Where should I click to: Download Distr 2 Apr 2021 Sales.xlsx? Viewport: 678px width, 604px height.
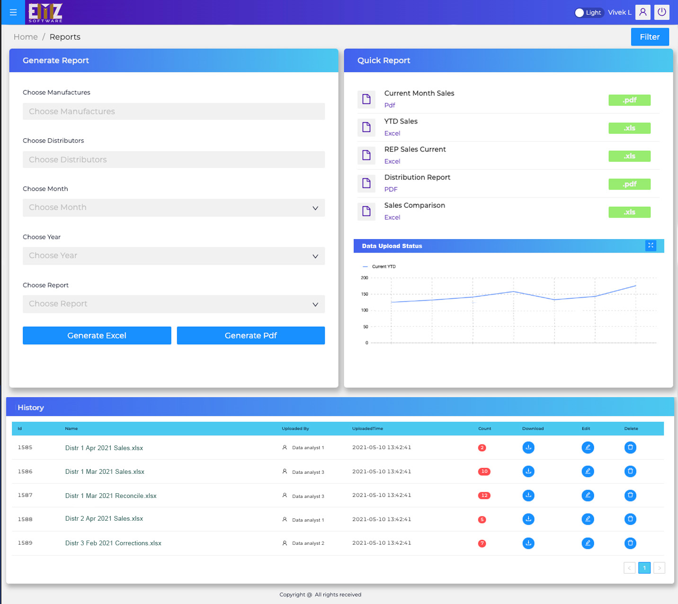[528, 519]
